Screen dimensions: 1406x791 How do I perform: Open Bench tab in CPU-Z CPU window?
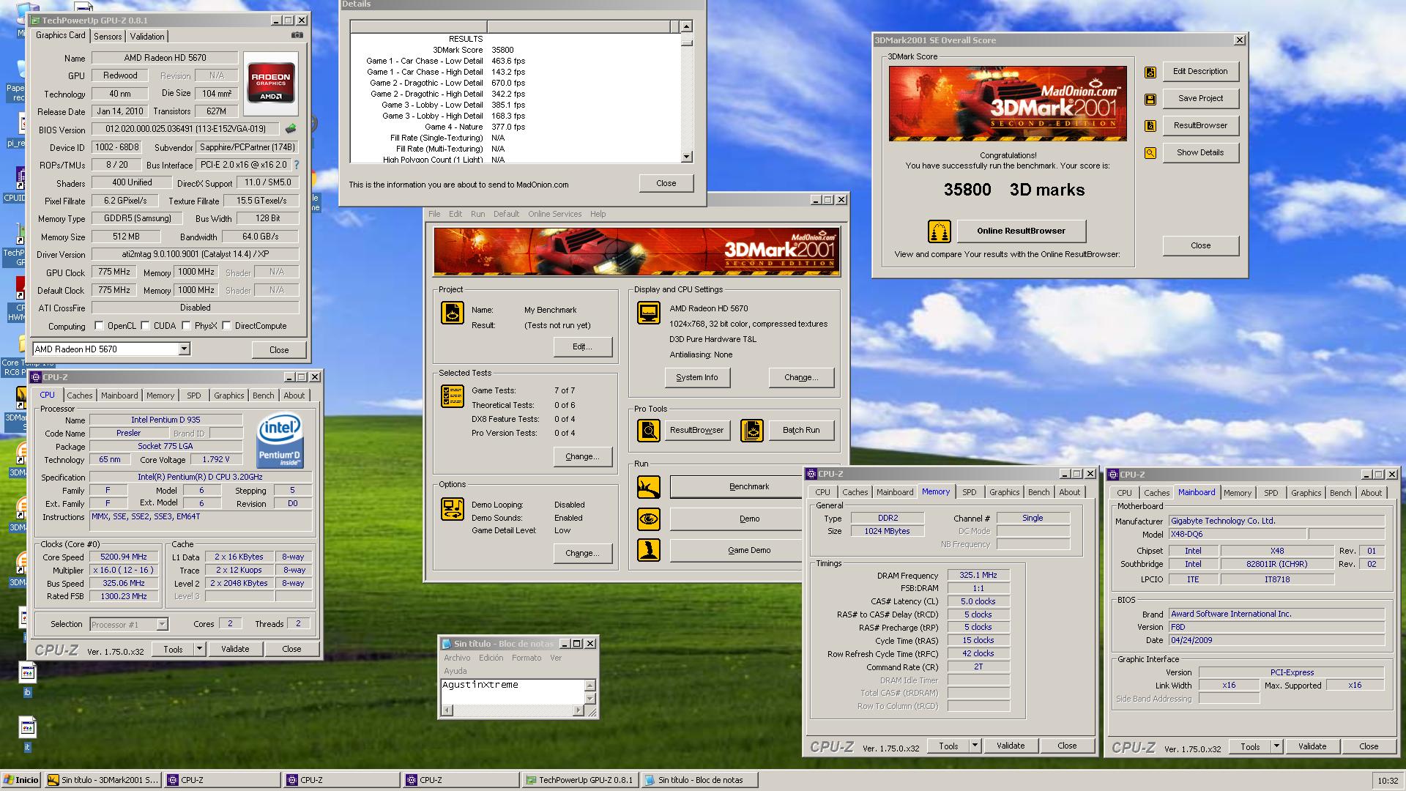pos(263,395)
